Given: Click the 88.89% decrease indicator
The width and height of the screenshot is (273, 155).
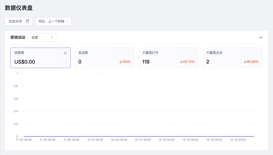Looking at the screenshot, I should click(251, 62).
